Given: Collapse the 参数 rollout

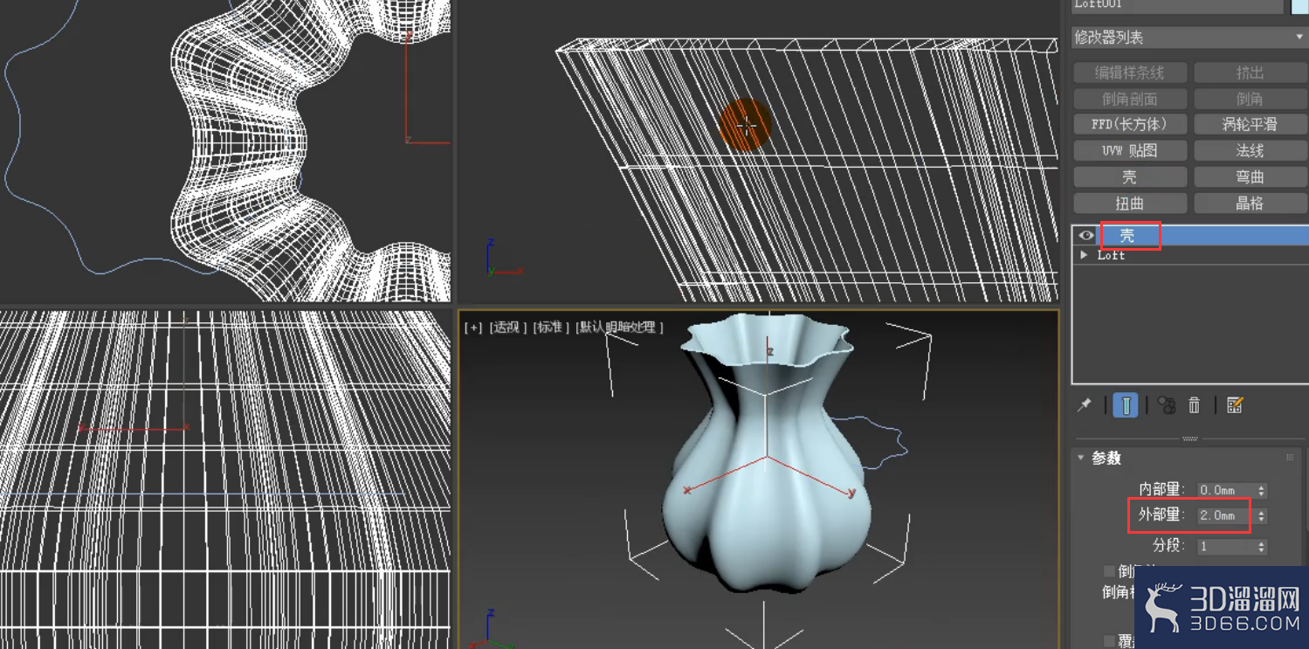Looking at the screenshot, I should [1081, 458].
